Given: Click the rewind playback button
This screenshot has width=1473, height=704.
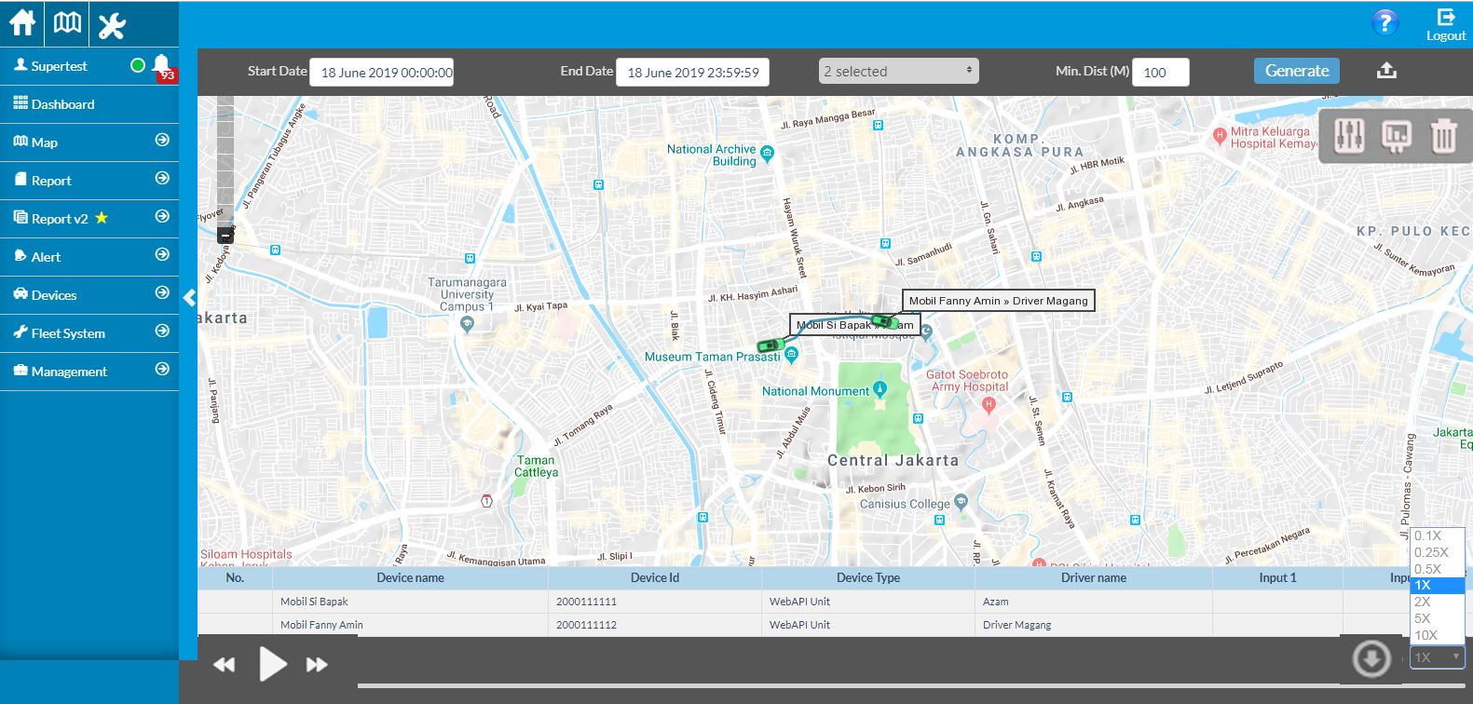Looking at the screenshot, I should (225, 664).
